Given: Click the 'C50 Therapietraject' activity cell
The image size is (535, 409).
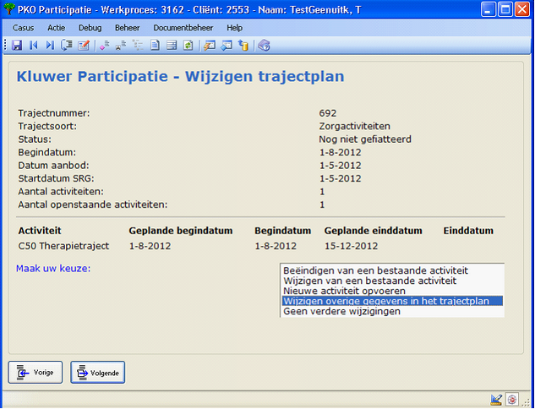Looking at the screenshot, I should [x=63, y=246].
